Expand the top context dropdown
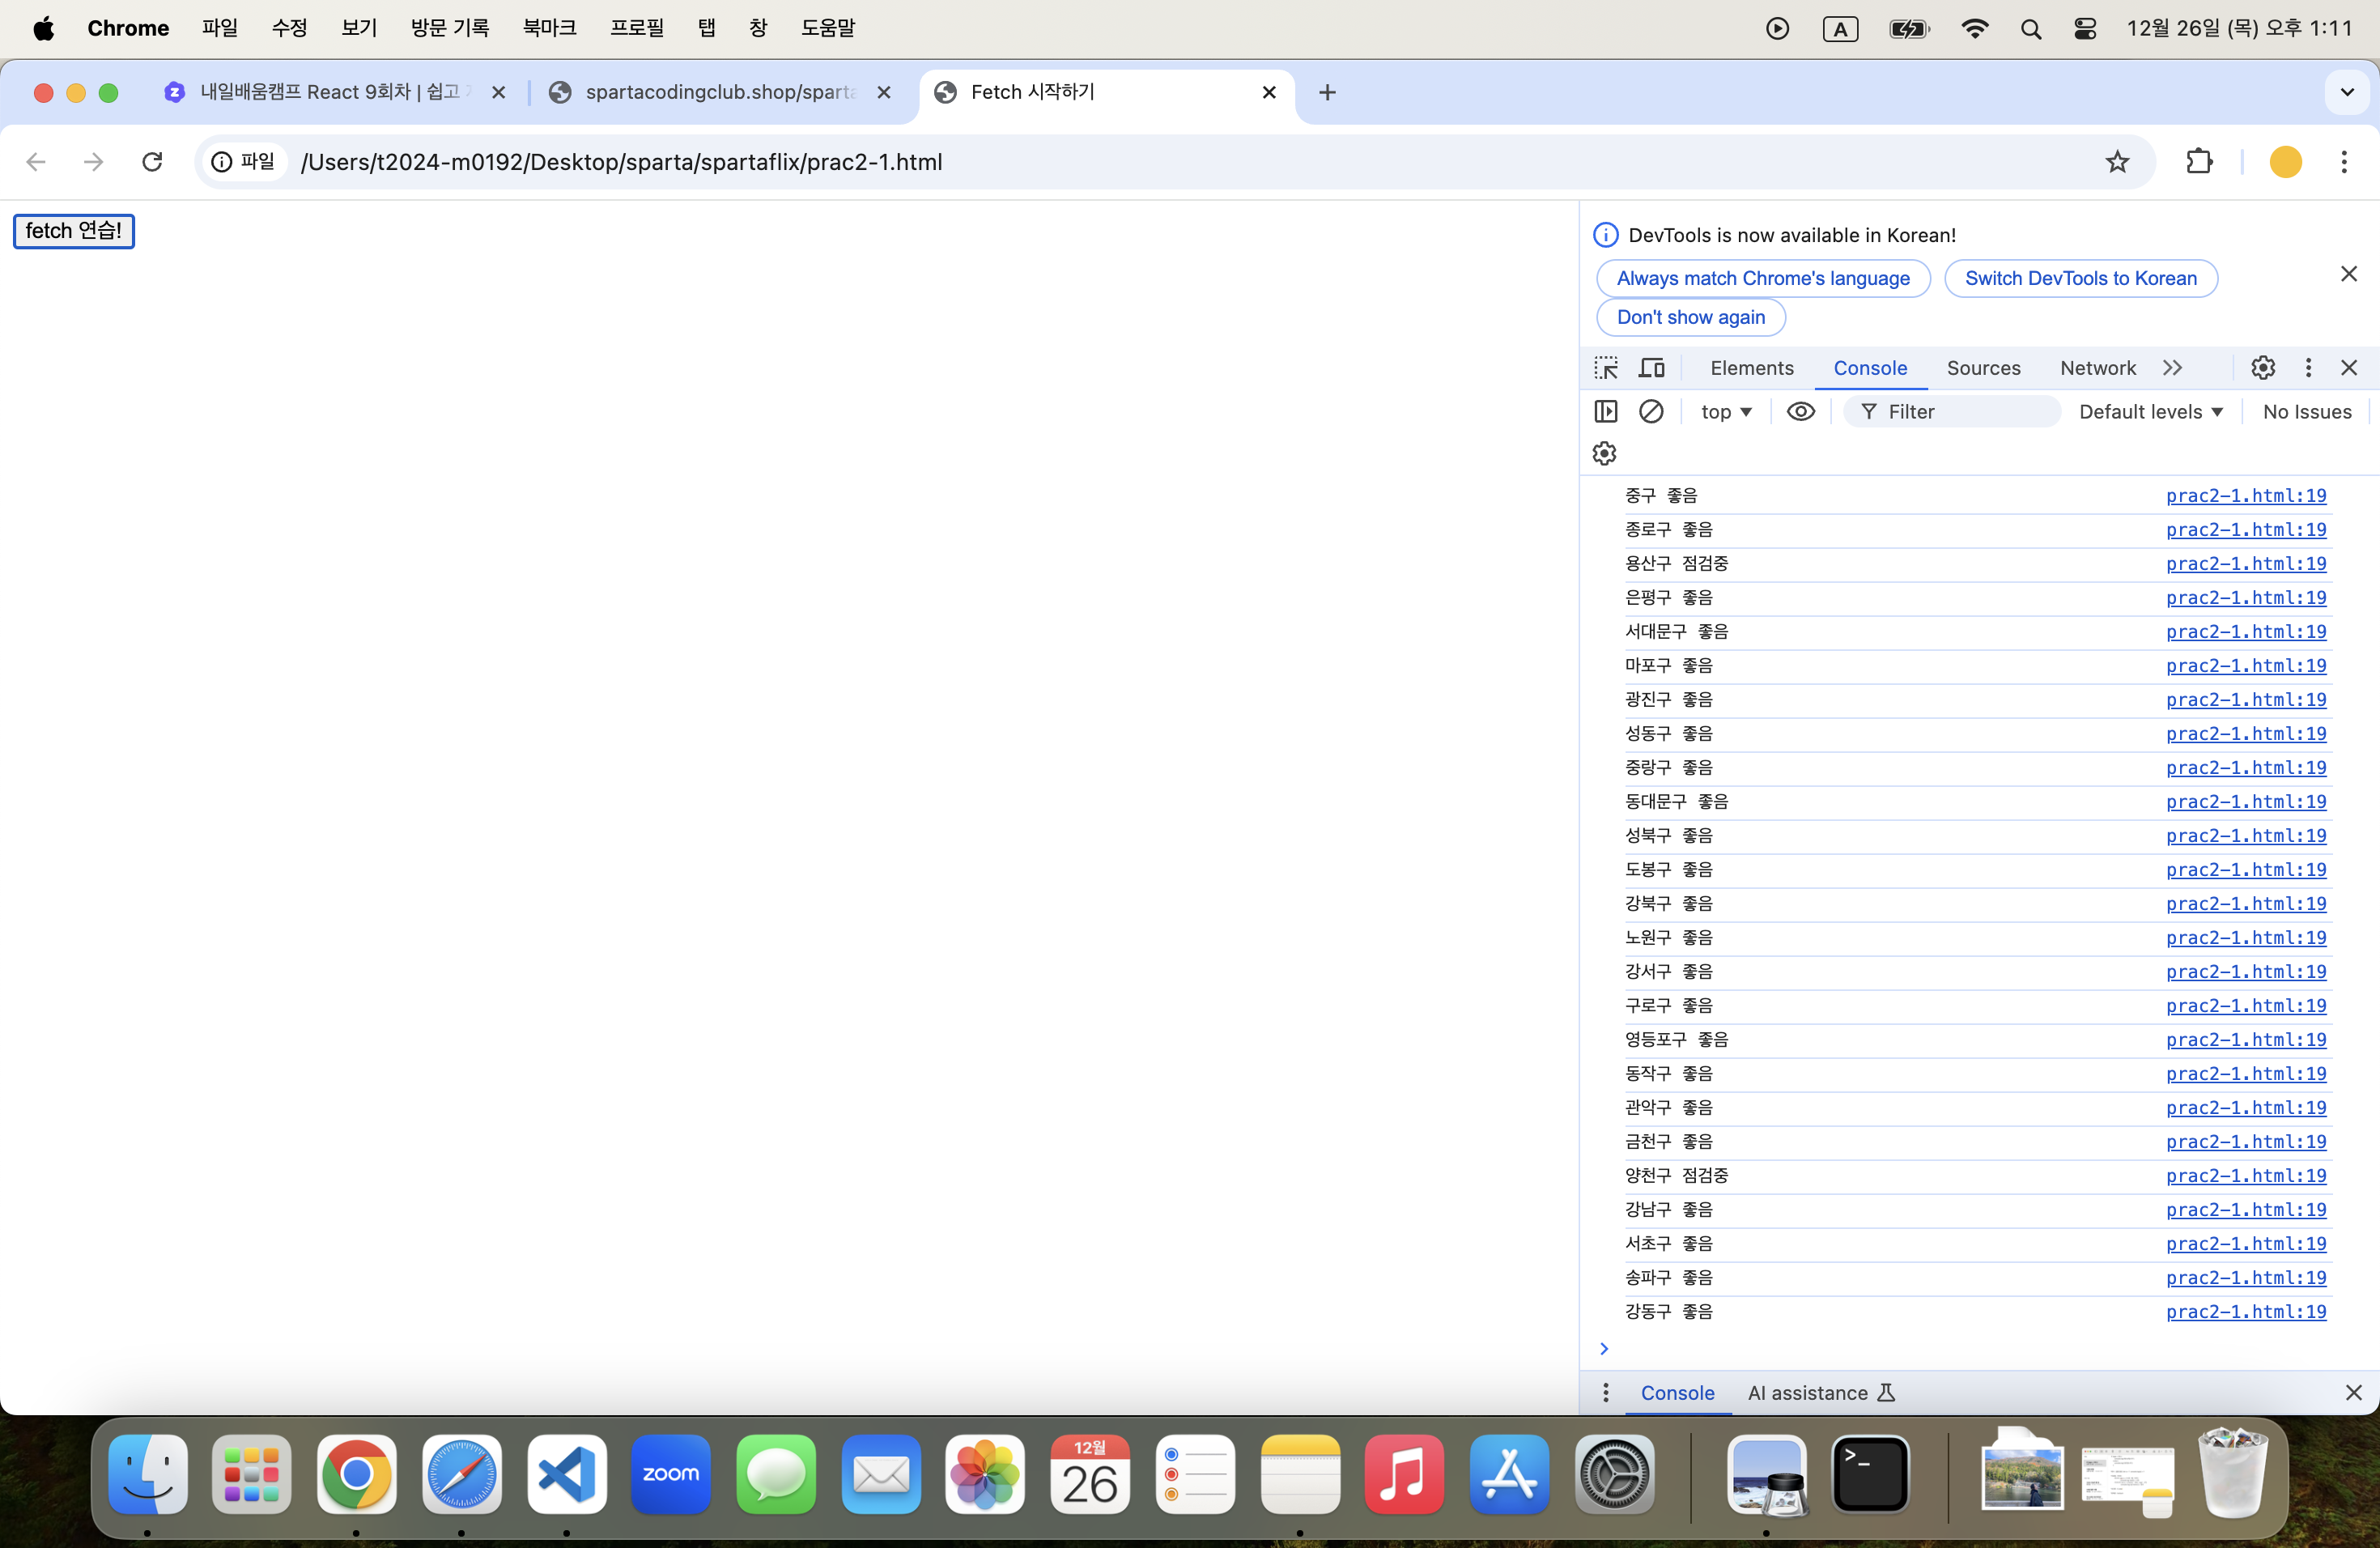 (1726, 411)
